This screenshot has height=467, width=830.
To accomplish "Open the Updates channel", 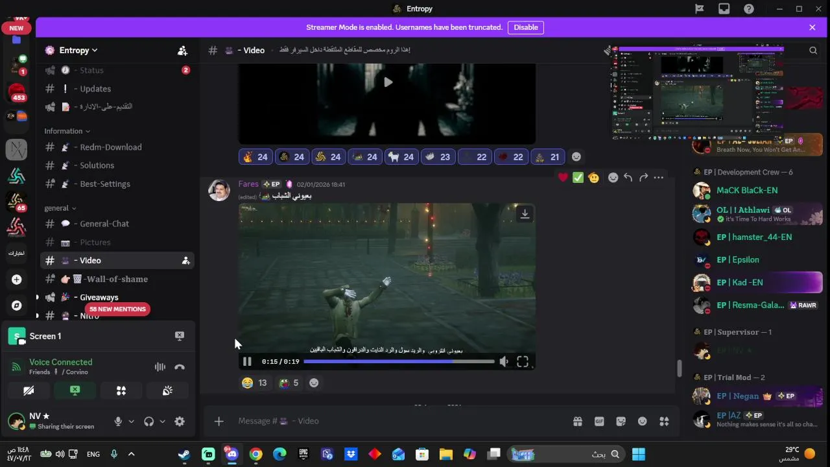I will tap(117, 89).
